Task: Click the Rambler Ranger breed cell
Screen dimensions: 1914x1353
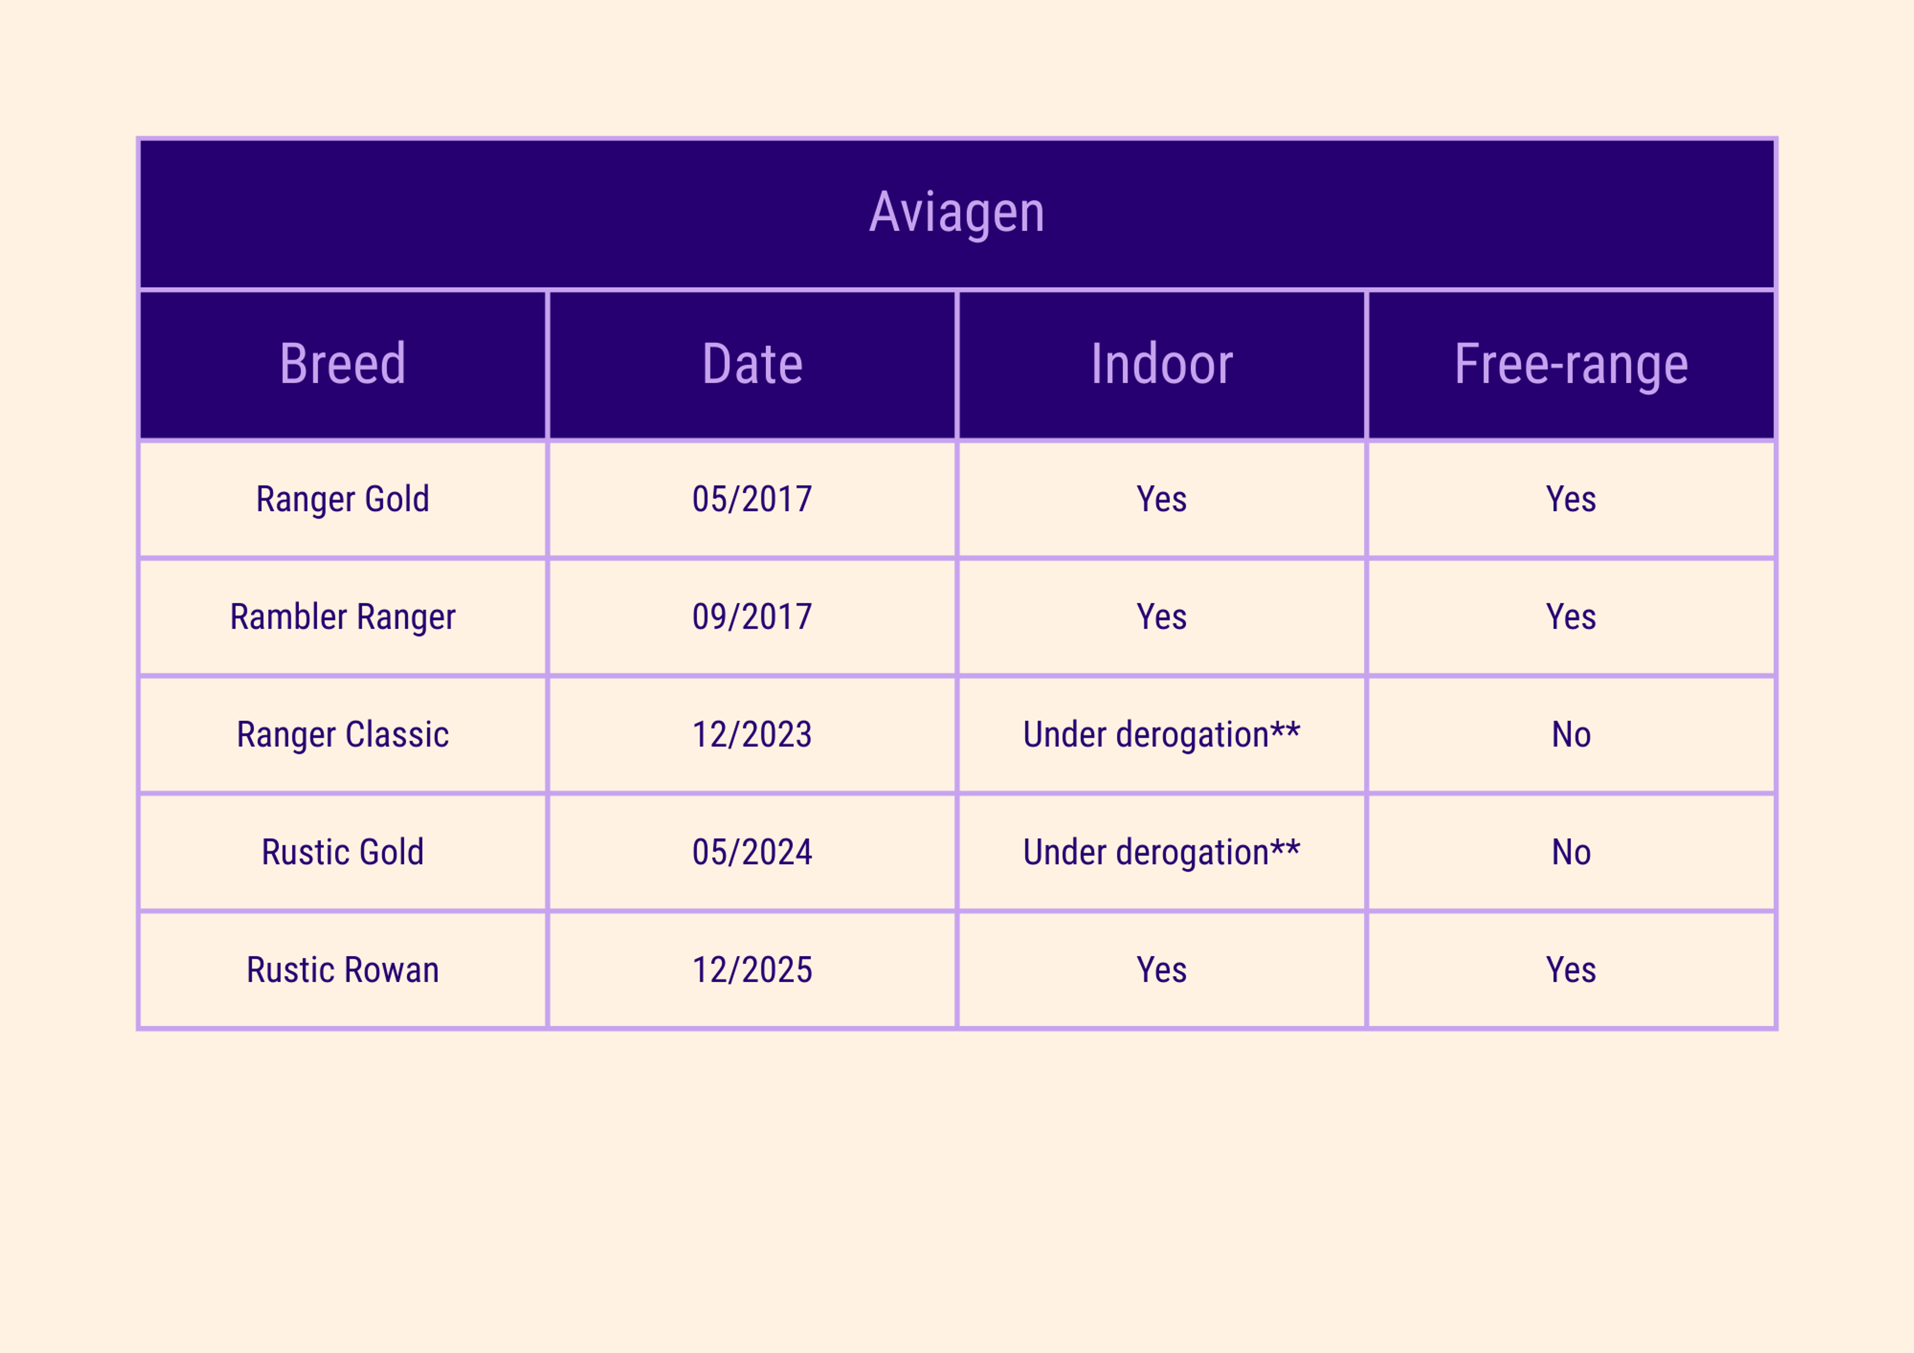Action: pos(342,617)
